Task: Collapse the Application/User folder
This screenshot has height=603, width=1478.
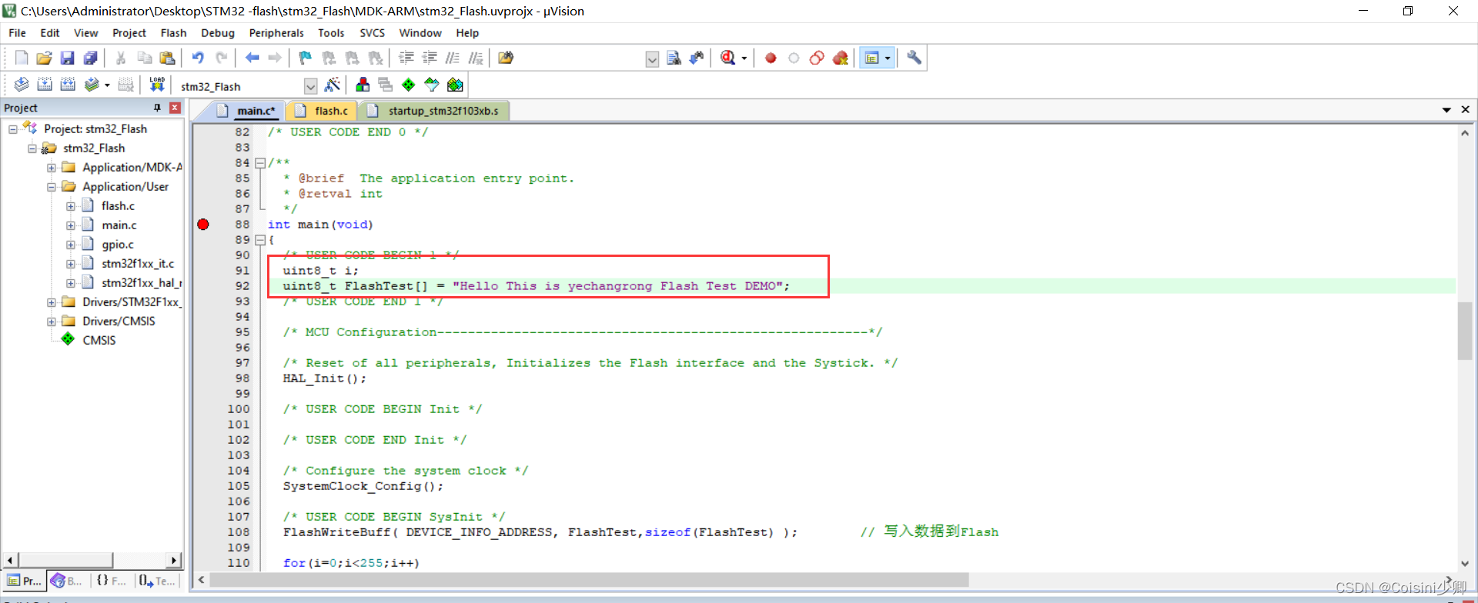Action: [x=51, y=187]
